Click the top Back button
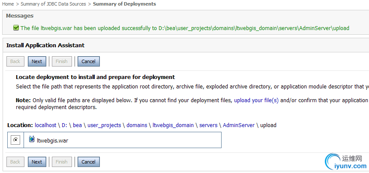This screenshot has width=369, height=173. click(15, 61)
